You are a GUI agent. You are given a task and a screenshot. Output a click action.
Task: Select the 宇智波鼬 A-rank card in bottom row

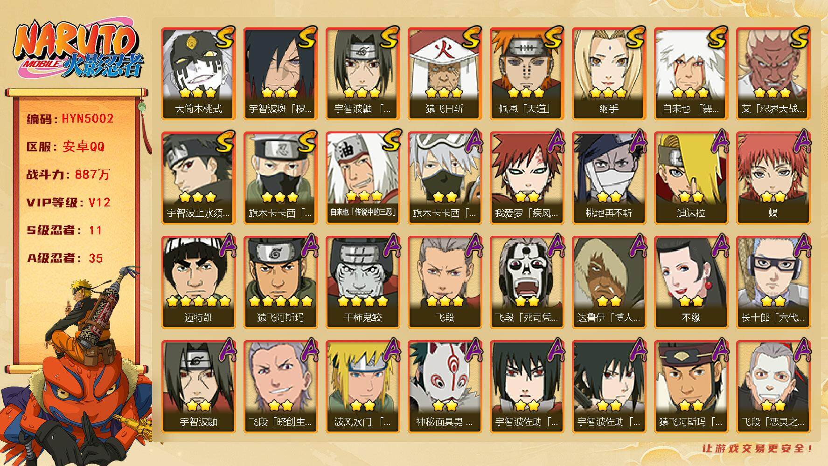[x=198, y=387]
